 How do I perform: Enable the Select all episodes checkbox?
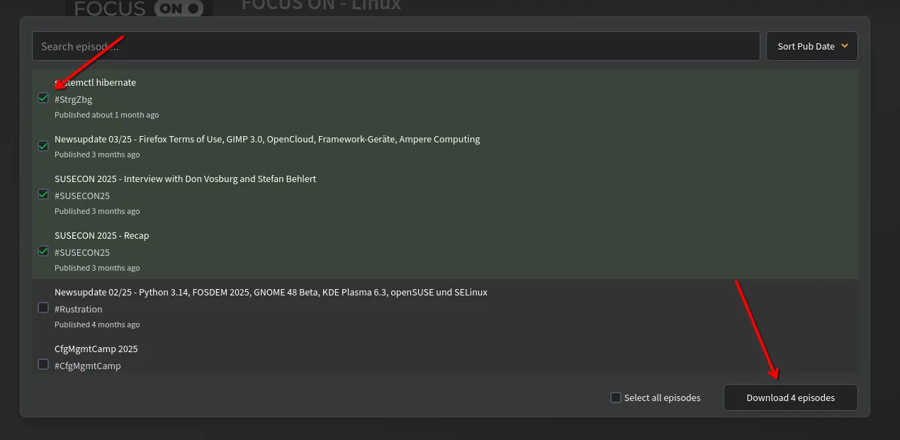click(x=616, y=397)
